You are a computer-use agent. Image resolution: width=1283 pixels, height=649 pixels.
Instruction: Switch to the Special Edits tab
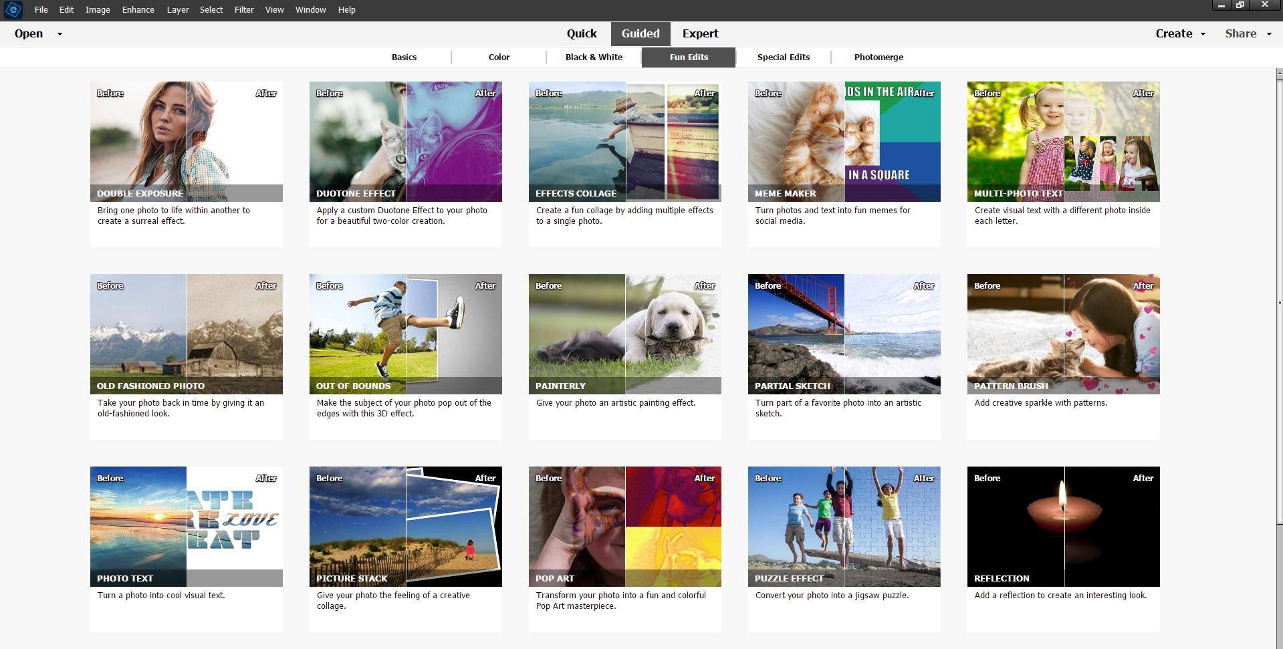[783, 57]
